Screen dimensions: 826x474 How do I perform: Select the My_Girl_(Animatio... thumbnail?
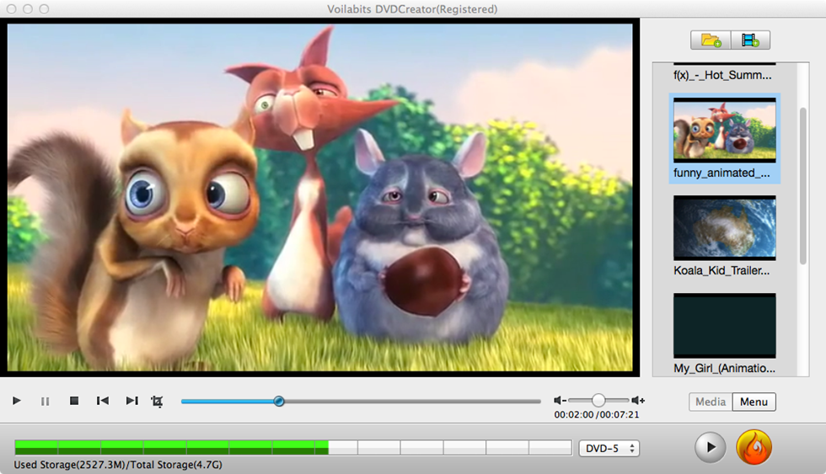coord(724,326)
